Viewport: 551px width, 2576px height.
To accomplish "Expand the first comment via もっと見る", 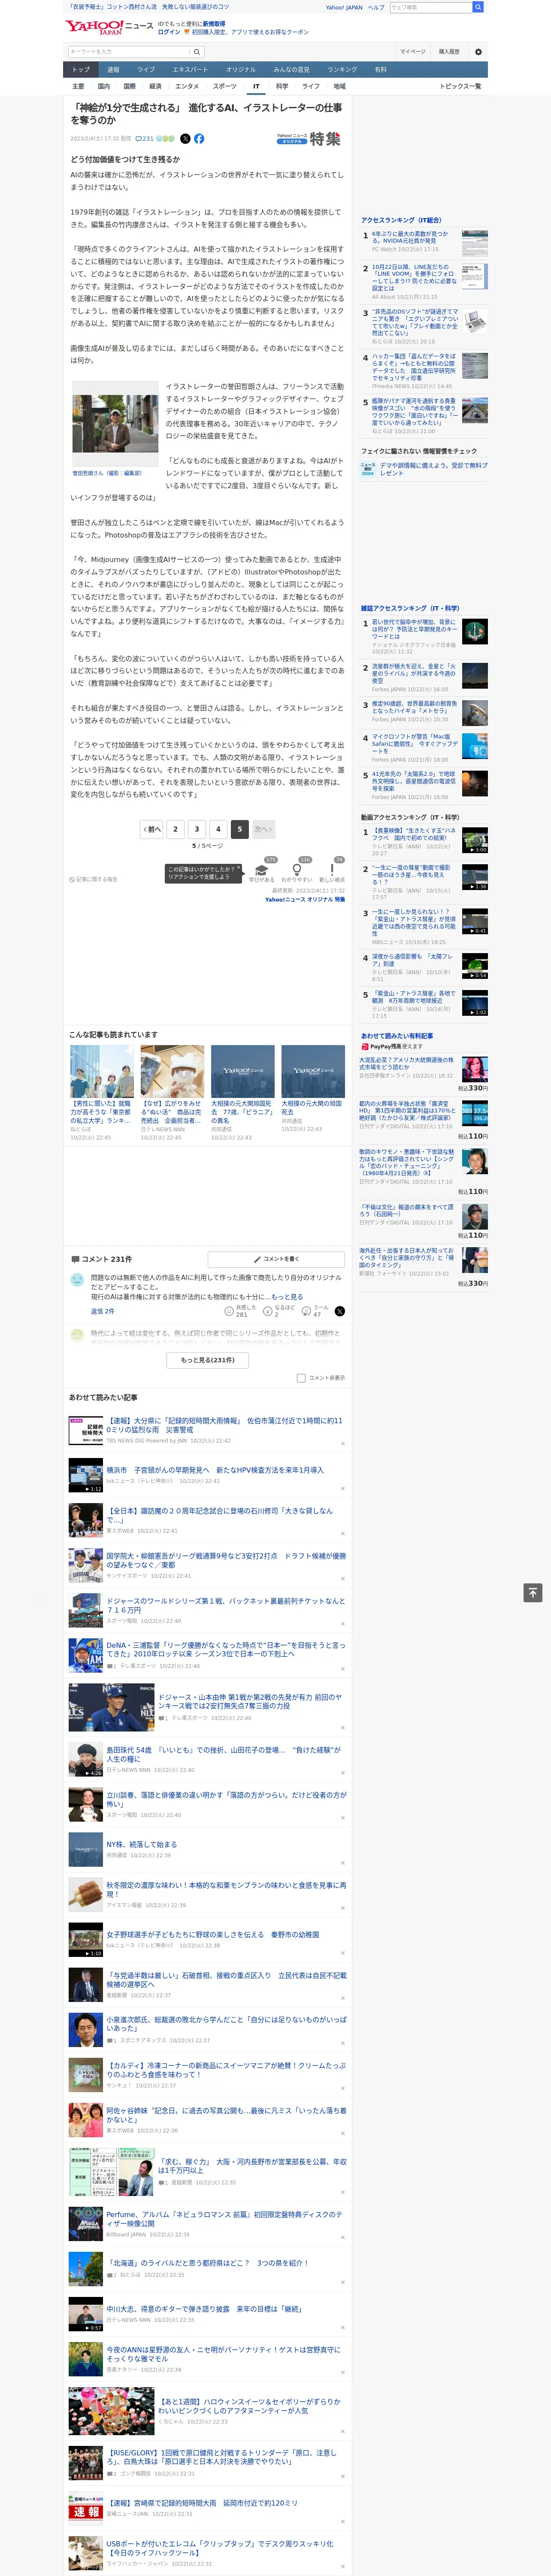I will point(287,1297).
